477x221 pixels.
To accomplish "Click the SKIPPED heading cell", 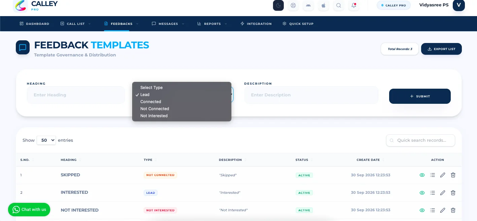I will [x=70, y=175].
